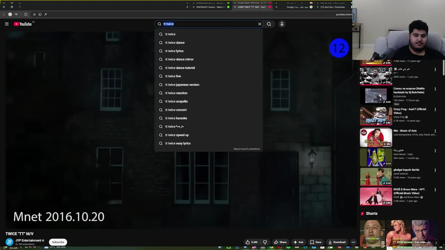Open the Mix - Music of Asia thumbnail
The image size is (445, 250).
pos(376,137)
